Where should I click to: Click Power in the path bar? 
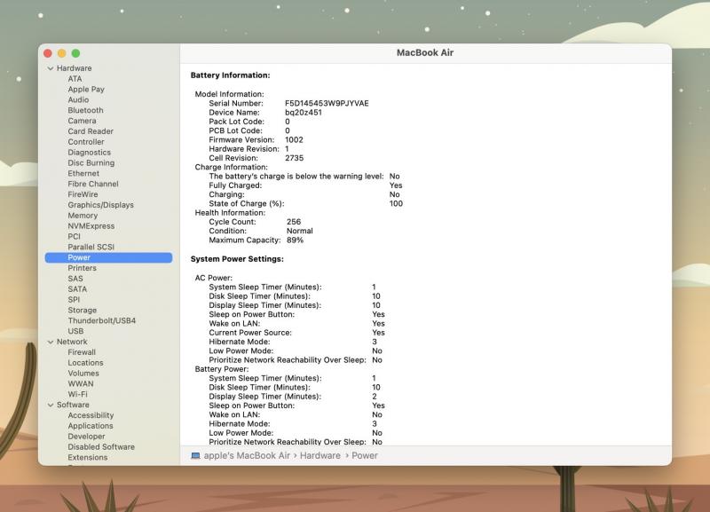365,455
